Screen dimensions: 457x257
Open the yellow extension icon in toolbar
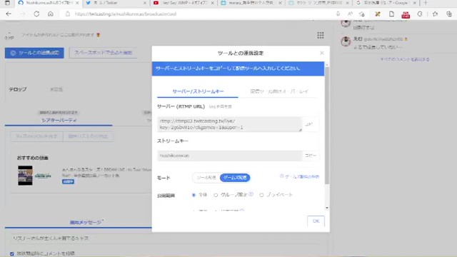point(378,14)
